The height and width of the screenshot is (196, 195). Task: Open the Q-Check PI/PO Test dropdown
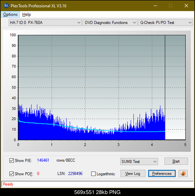(x=165, y=23)
